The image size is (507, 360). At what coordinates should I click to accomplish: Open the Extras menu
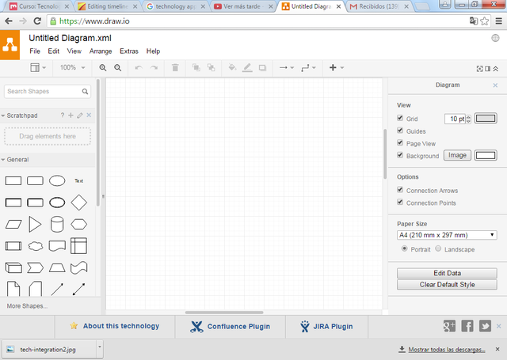click(x=128, y=51)
